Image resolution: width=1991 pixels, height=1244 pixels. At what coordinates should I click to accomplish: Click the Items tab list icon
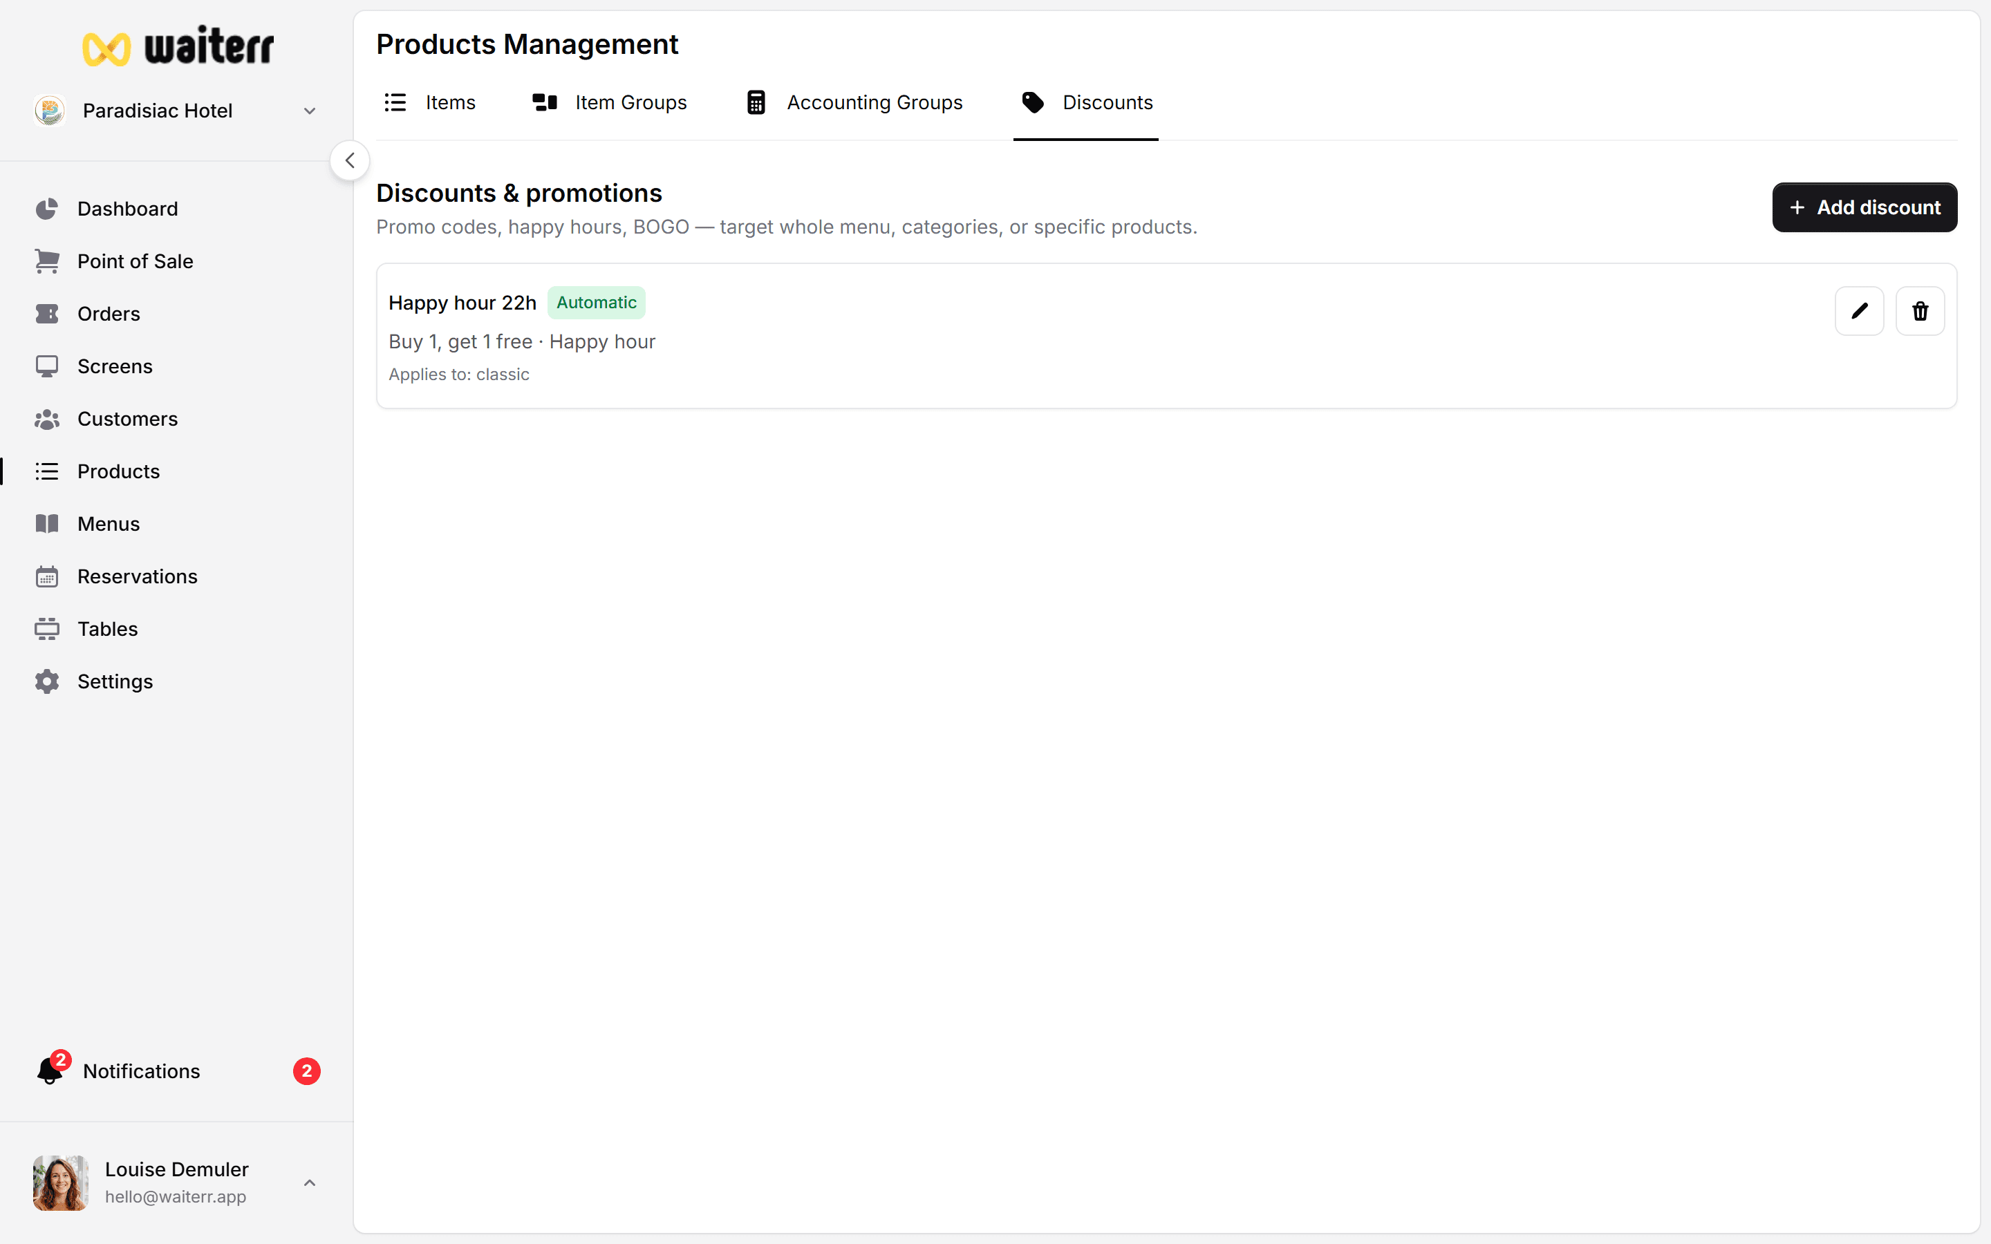pyautogui.click(x=395, y=102)
